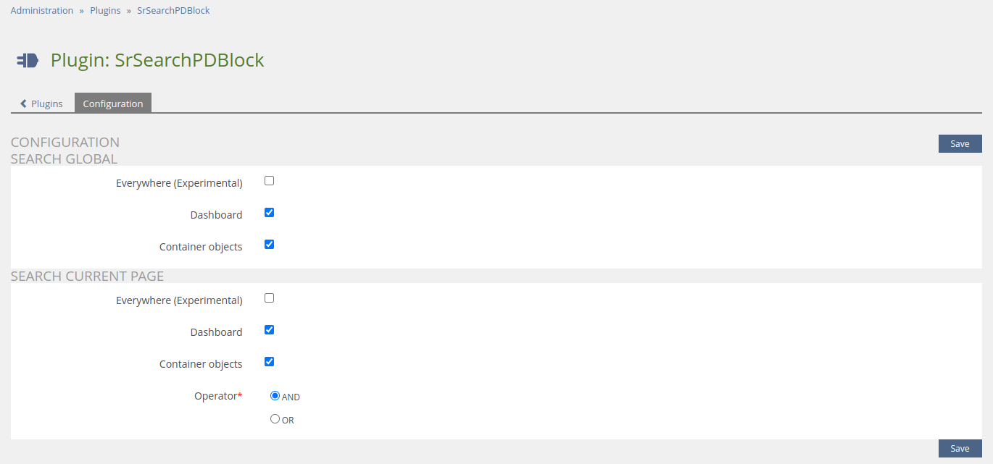Enable Everywhere (Experimental) under Search Current Page
993x464 pixels.
(270, 298)
